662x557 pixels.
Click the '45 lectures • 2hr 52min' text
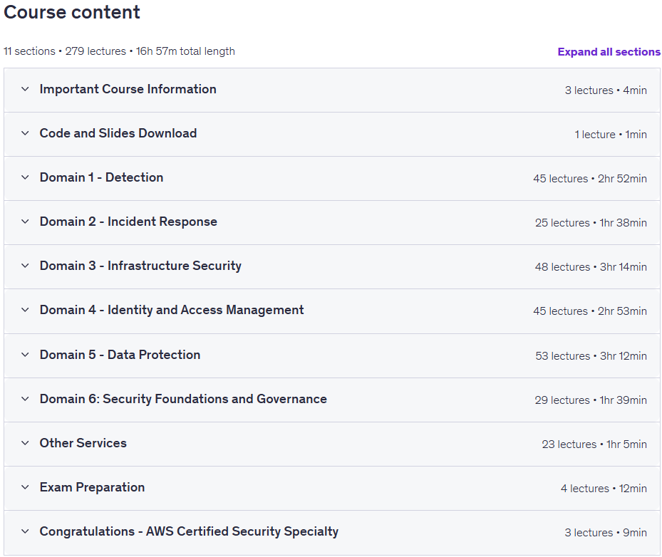point(590,179)
